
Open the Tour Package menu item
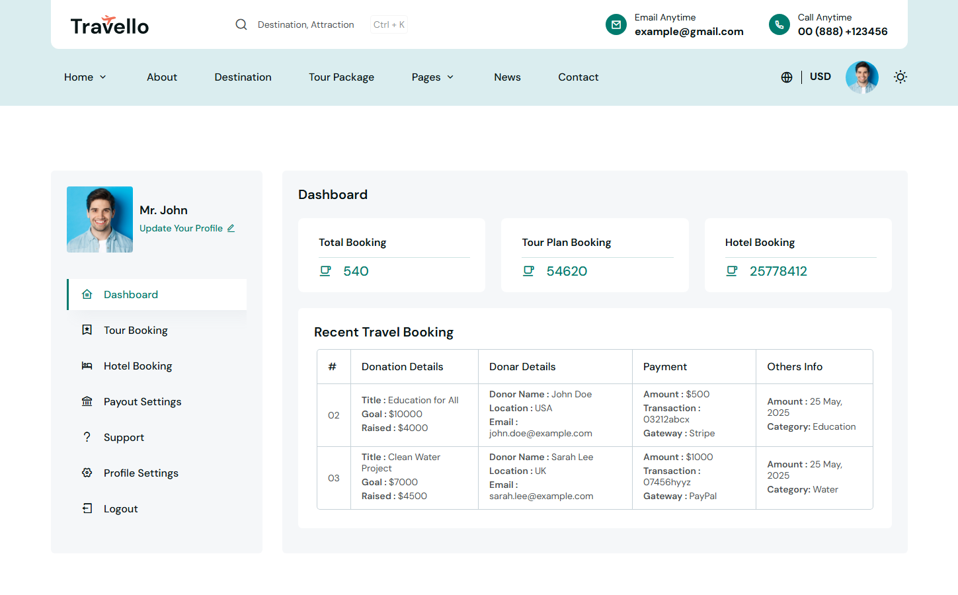tap(341, 77)
